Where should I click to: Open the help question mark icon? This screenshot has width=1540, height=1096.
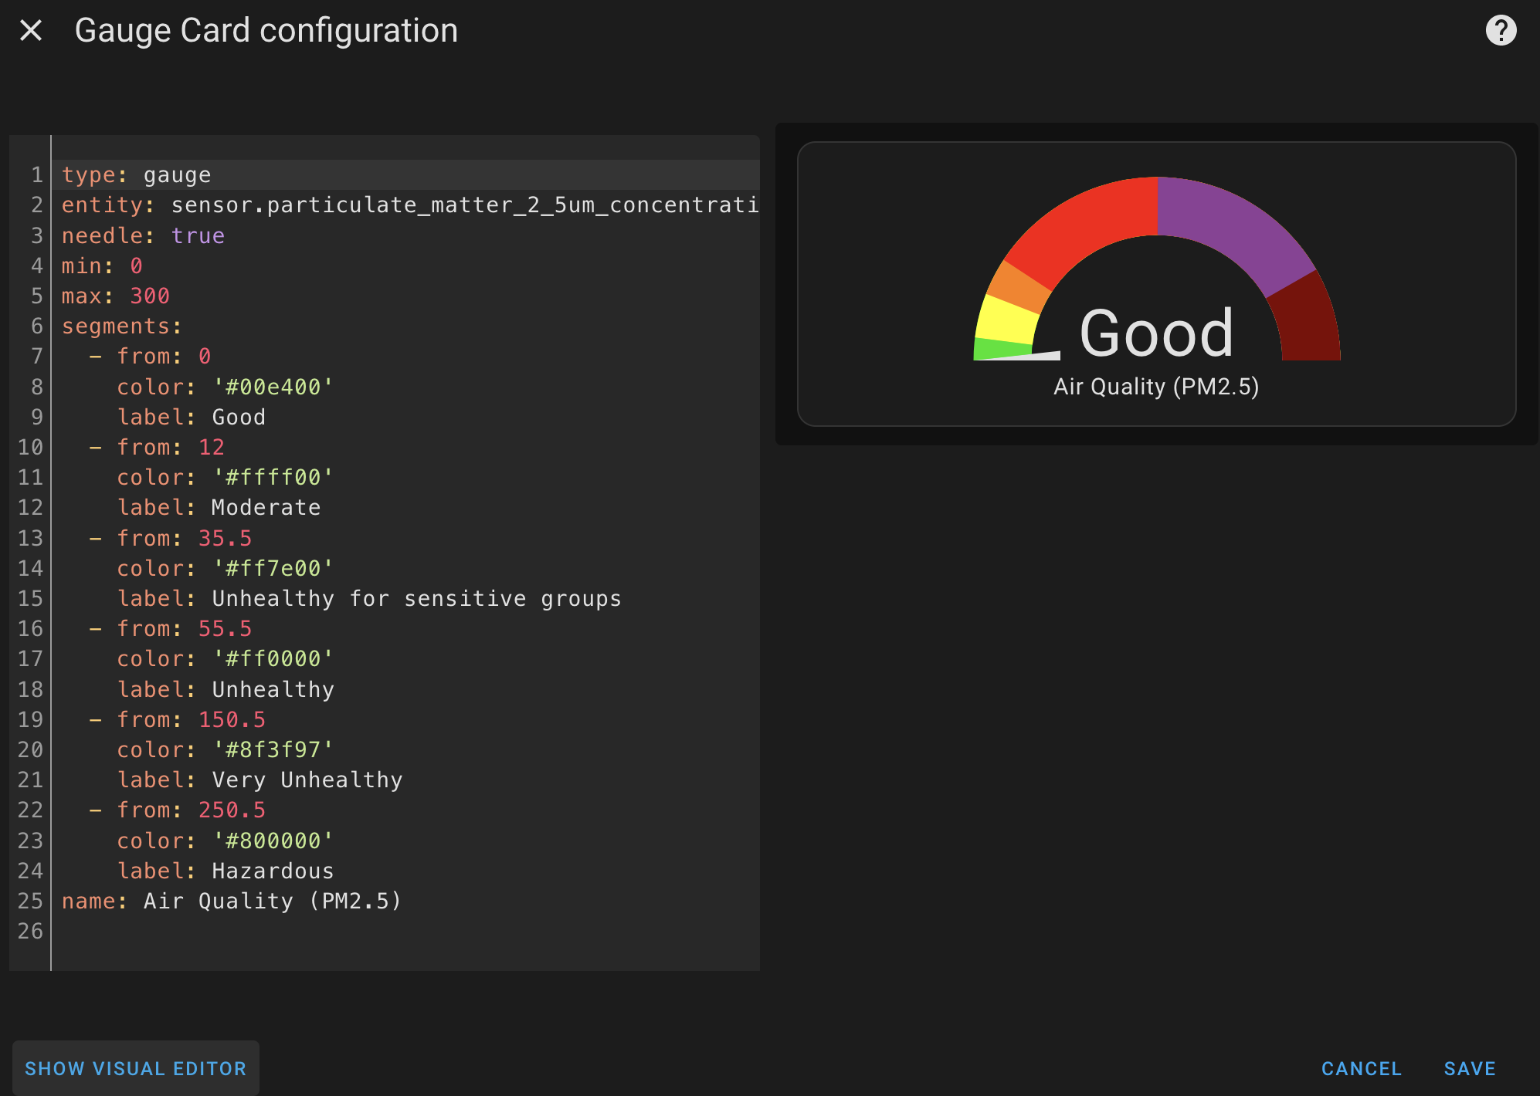pyautogui.click(x=1501, y=31)
